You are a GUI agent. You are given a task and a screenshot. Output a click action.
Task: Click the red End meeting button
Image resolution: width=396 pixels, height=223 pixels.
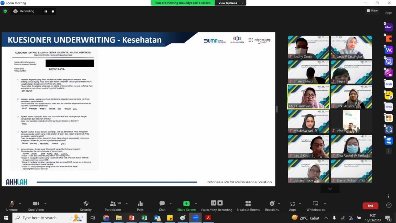point(370,206)
